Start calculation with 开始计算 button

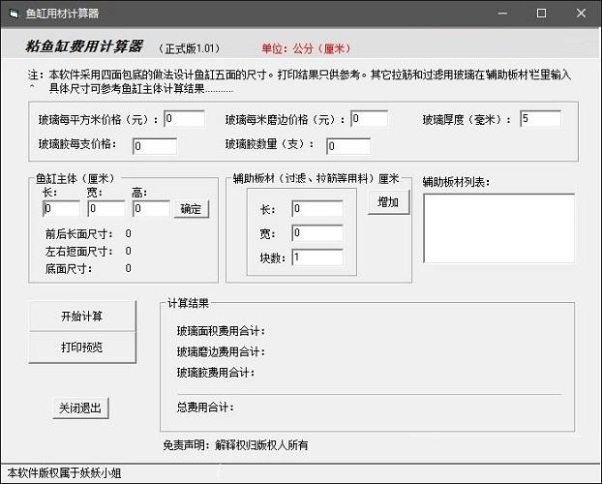click(x=81, y=317)
